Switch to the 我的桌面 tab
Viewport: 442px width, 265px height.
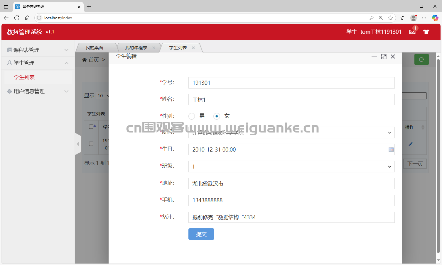pyautogui.click(x=94, y=48)
